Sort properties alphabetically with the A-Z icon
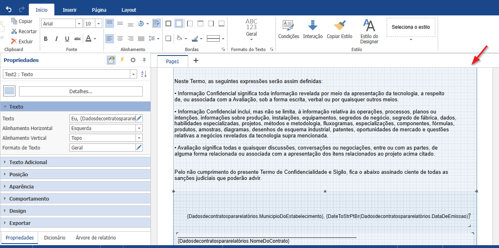499x248 pixels. coord(143,74)
